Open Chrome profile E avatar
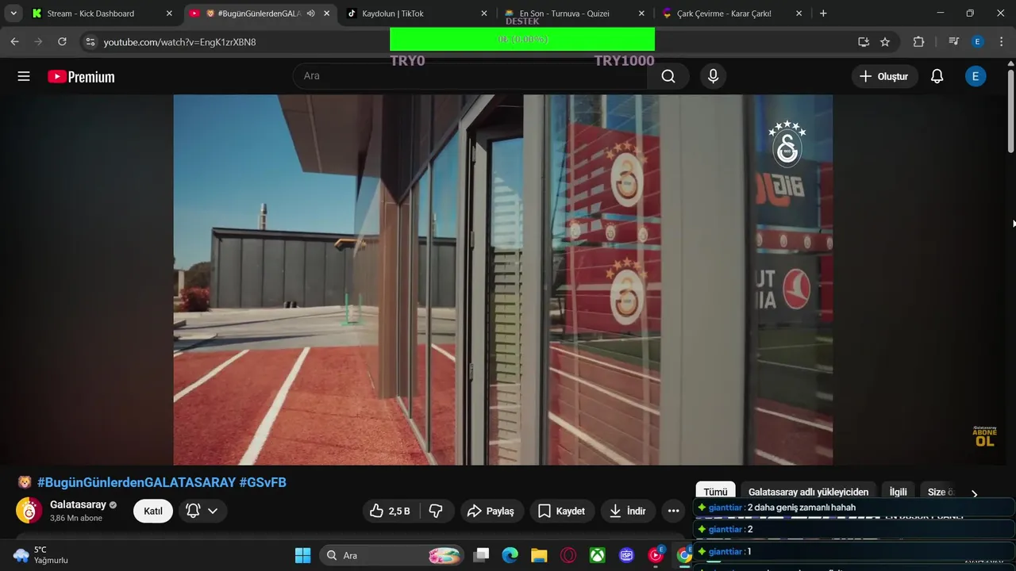Image resolution: width=1016 pixels, height=571 pixels. [x=977, y=42]
